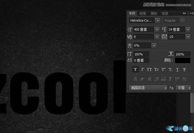Click the Small Caps icon
Viewport: 194px width, 133px height.
tap(156, 69)
